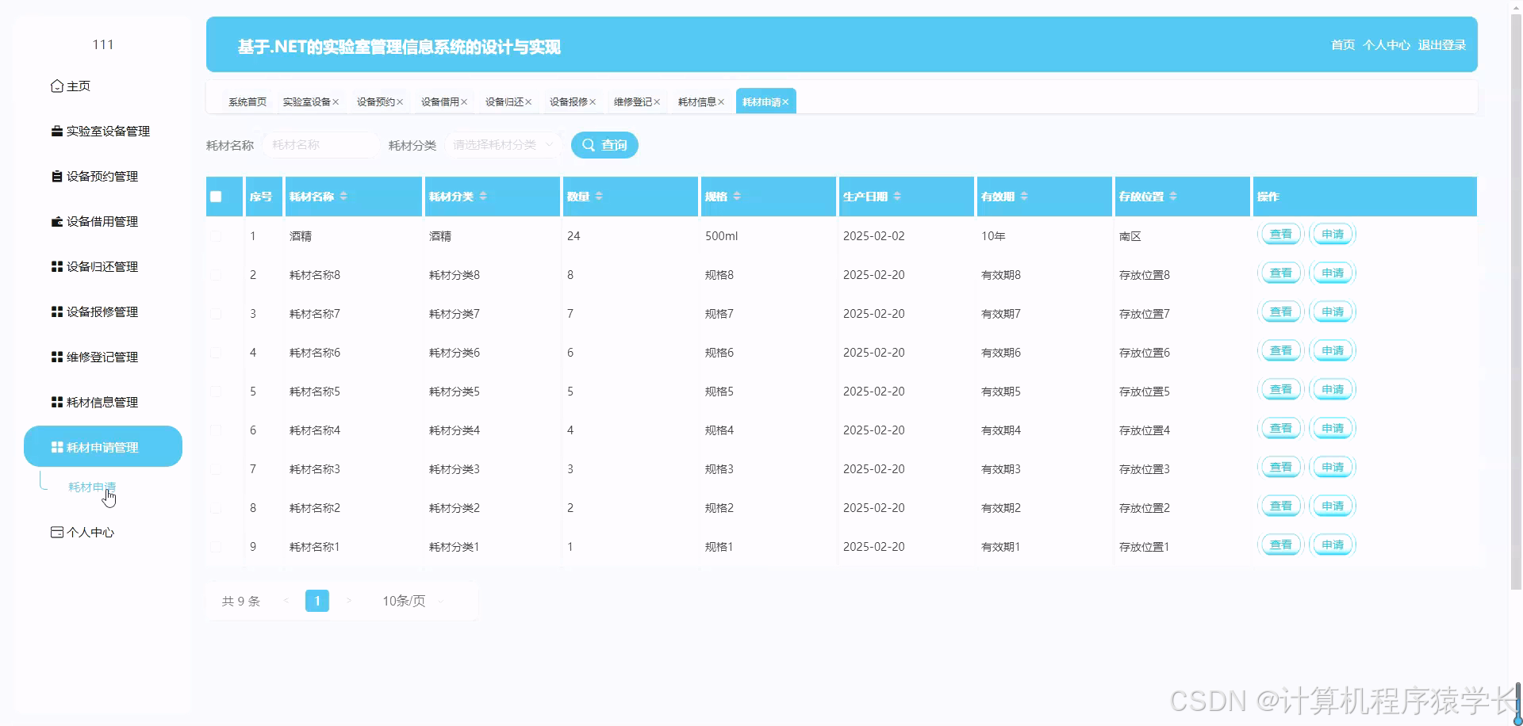Image resolution: width=1523 pixels, height=726 pixels.
Task: Click the card icon for 个人中心
Action: [56, 532]
